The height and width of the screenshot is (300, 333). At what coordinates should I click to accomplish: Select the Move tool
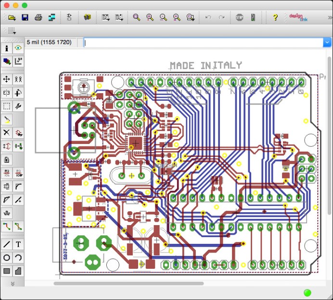tap(7, 79)
